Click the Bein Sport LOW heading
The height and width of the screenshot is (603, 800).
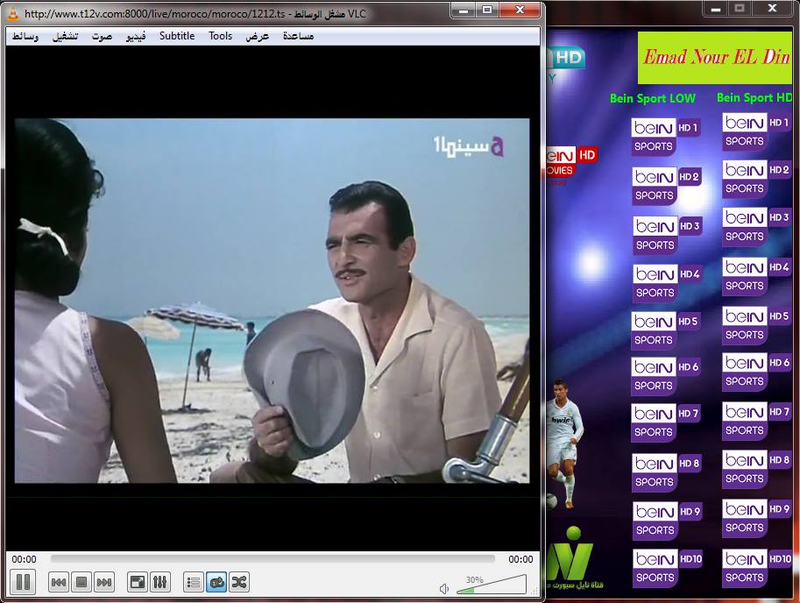coord(653,98)
